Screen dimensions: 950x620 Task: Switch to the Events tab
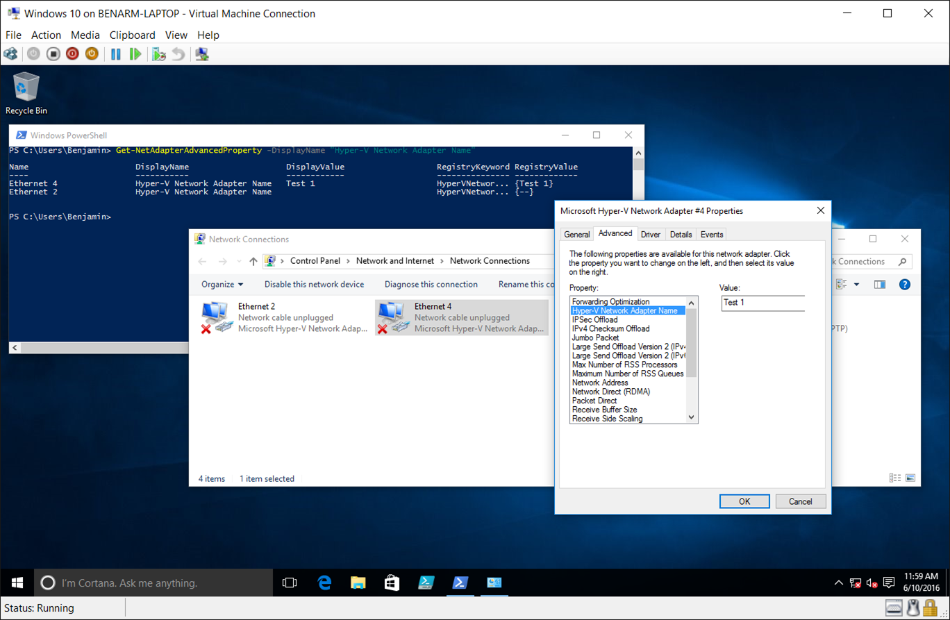[x=712, y=235]
